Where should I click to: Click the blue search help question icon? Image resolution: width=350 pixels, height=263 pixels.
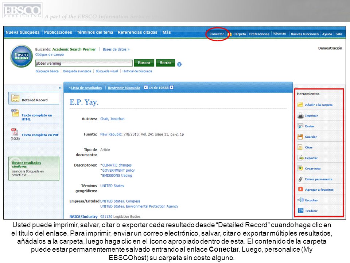coord(179,64)
